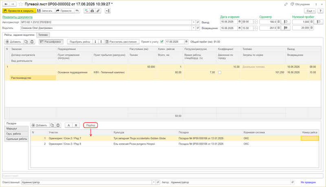The height and width of the screenshot is (187, 326).
Task: Click the flag button next to Нулевой пробег 1,000
Action: click(x=319, y=22)
